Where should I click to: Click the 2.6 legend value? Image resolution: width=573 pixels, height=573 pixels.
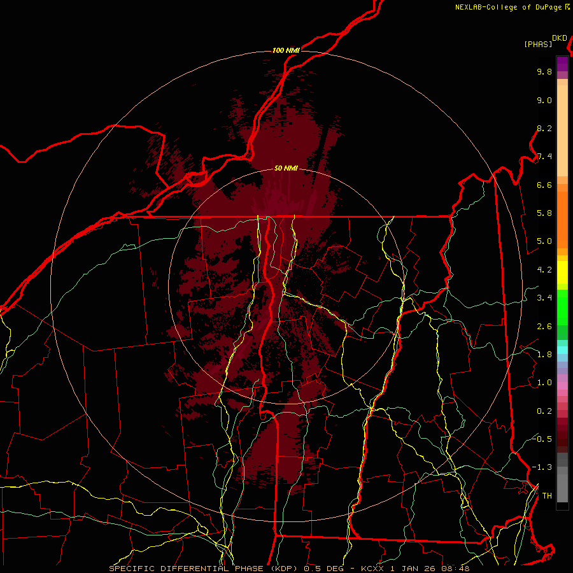(x=544, y=326)
